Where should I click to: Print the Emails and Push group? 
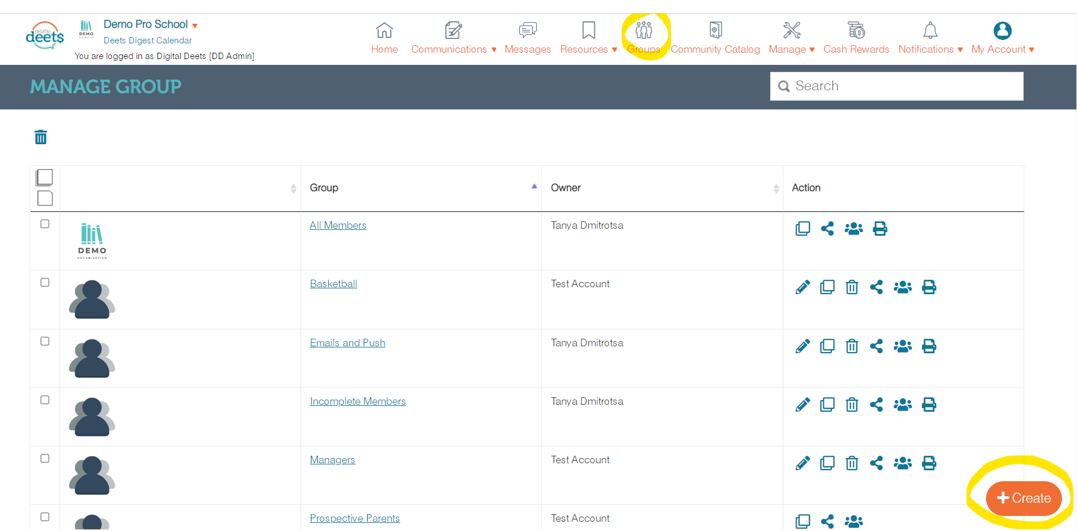929,346
